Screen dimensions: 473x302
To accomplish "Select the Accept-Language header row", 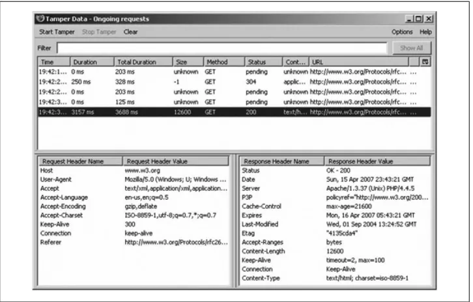I will pos(134,197).
